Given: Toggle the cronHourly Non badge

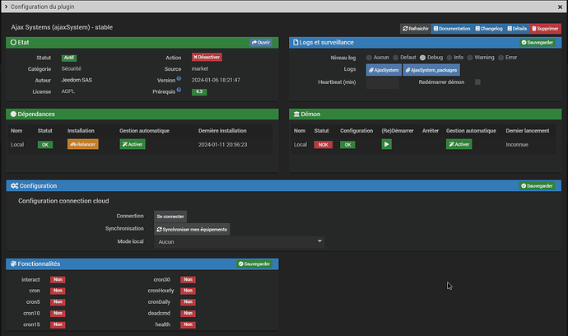Looking at the screenshot, I should click(x=188, y=291).
